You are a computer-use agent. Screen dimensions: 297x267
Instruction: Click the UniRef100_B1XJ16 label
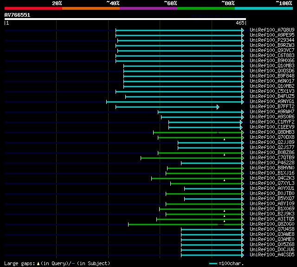coord(272,173)
